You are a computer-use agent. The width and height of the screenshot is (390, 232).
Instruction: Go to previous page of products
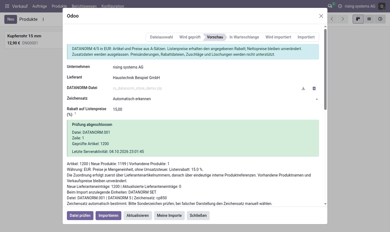332,19
